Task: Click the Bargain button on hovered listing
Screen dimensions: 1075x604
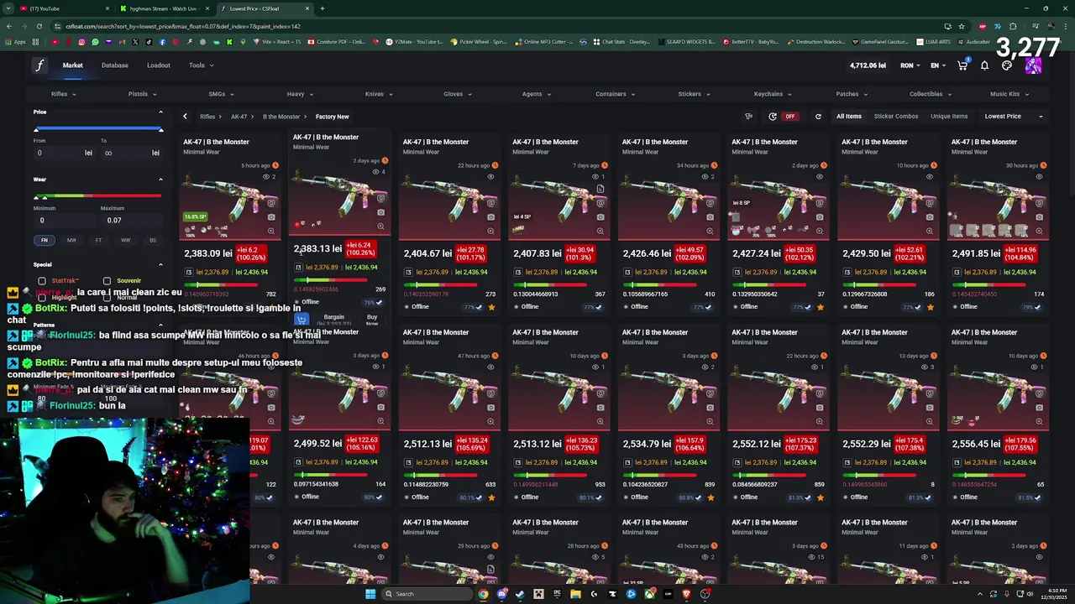Action: (x=334, y=320)
